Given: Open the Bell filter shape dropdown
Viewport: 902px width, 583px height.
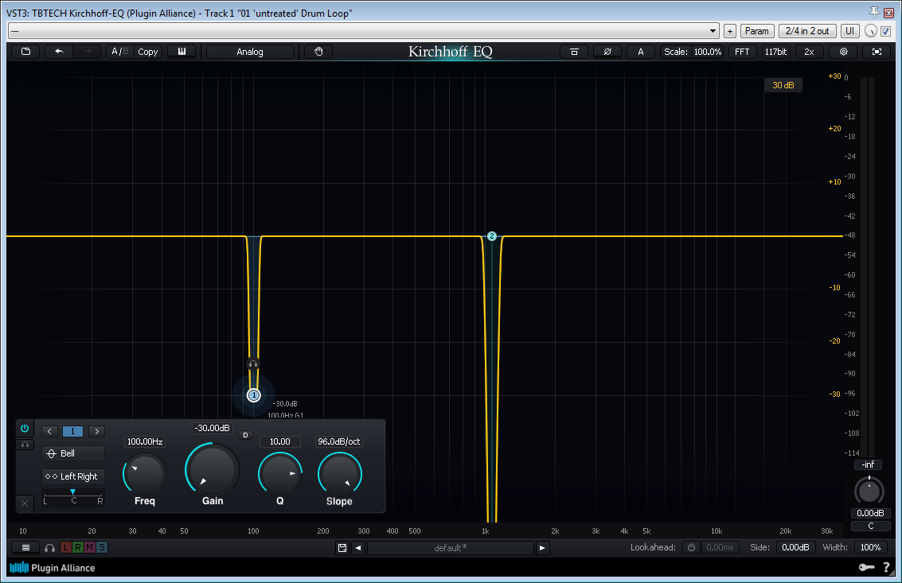Looking at the screenshot, I should (73, 453).
